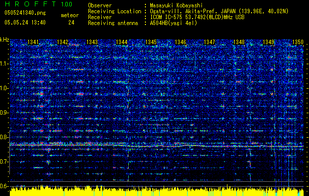Click the 1346 time marker

point(180,42)
